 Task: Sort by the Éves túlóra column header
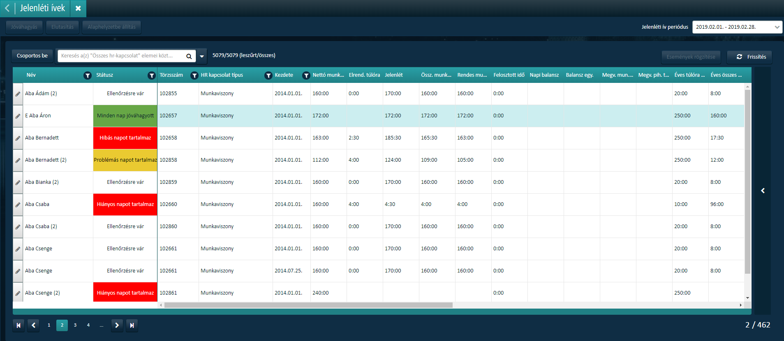pyautogui.click(x=689, y=75)
